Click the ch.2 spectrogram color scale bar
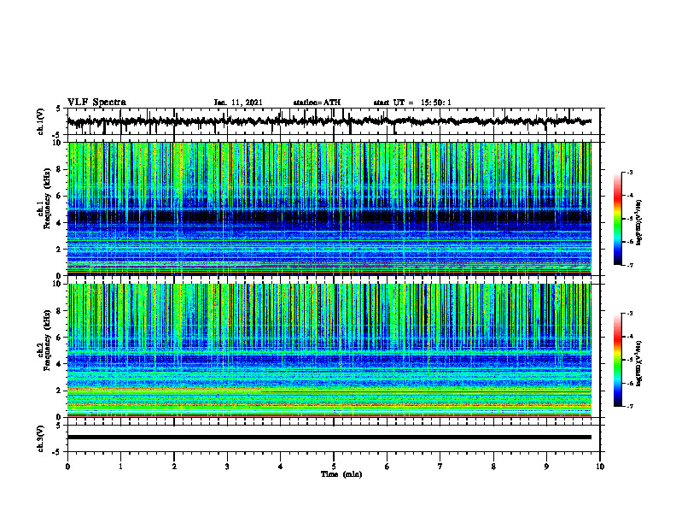The image size is (676, 523). pos(618,360)
